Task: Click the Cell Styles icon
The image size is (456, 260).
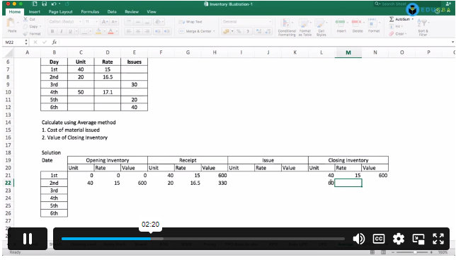Action: (321, 23)
